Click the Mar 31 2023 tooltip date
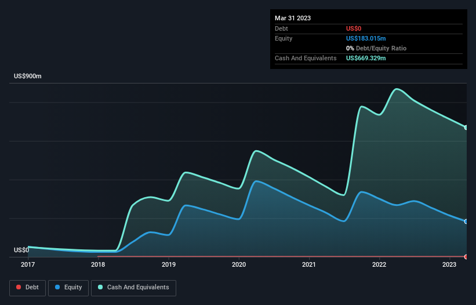The width and height of the screenshot is (476, 305). pyautogui.click(x=293, y=18)
